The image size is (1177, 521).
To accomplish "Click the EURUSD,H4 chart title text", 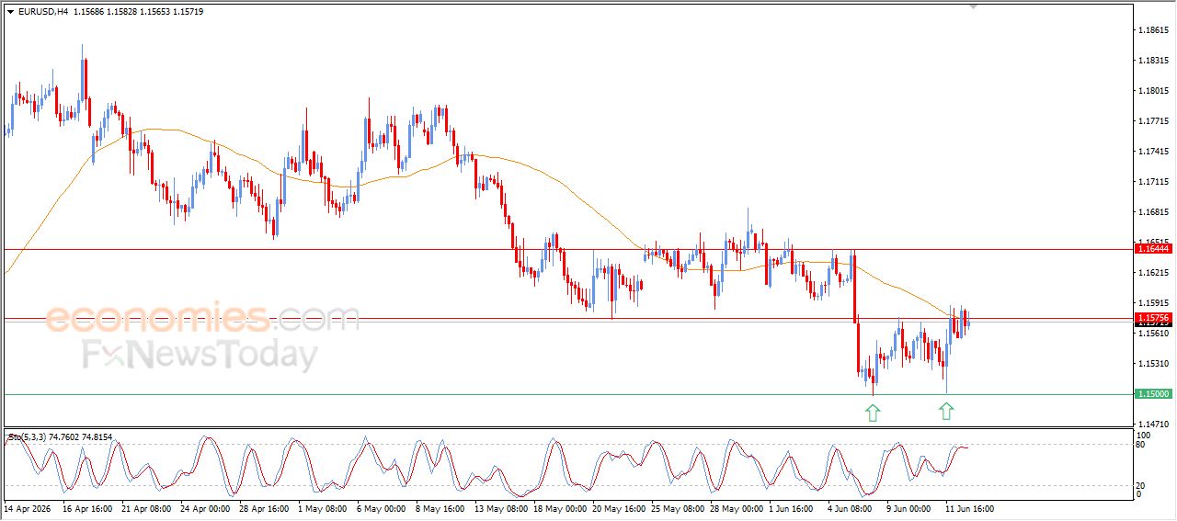I will (42, 11).
